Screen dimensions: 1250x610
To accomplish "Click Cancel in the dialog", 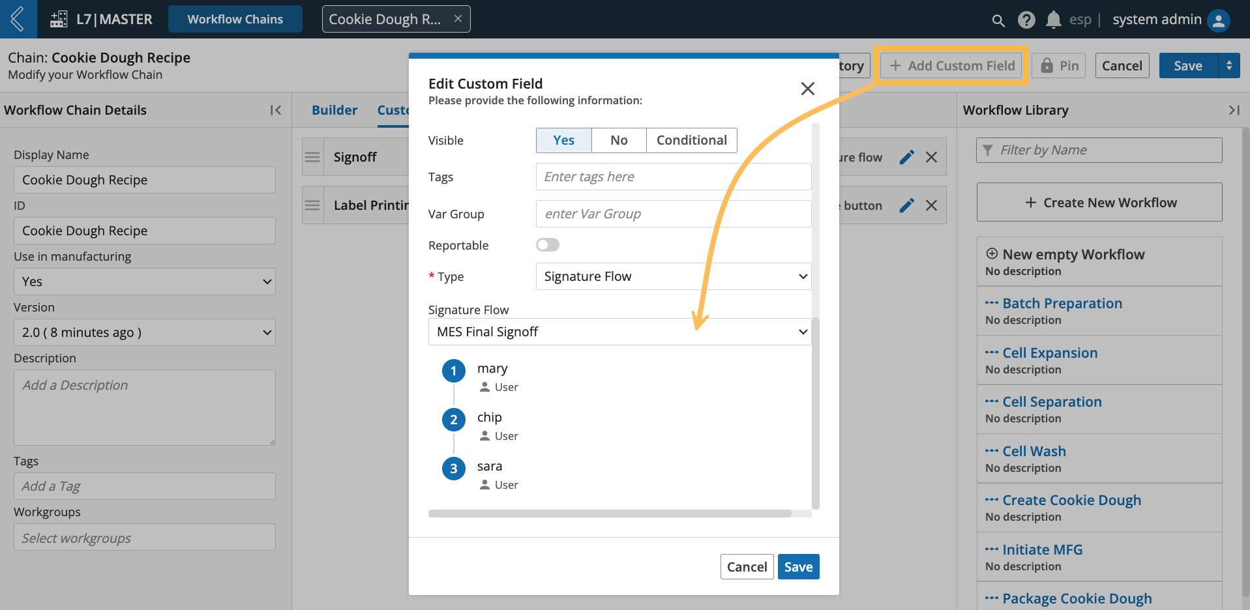I will 747,567.
